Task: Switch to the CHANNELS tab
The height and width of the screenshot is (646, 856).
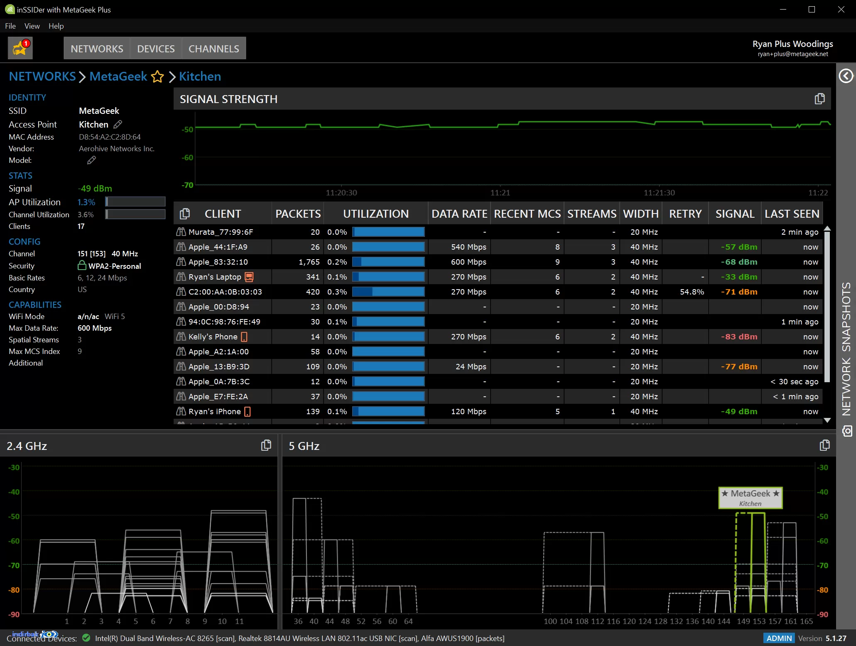Action: point(214,48)
